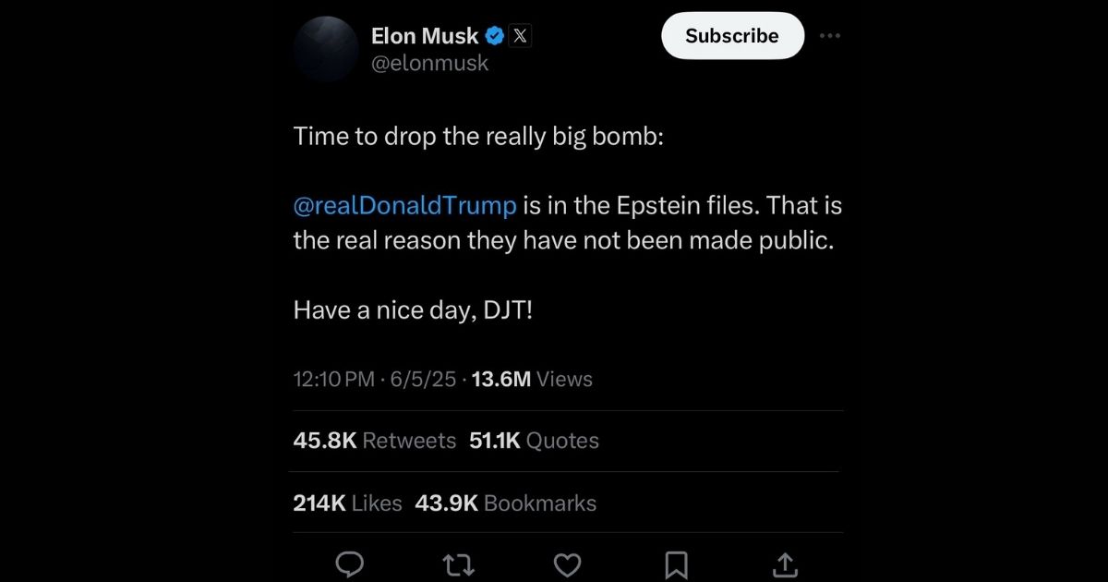View the 45.8K Retweets list
Viewport: 1108px width, 582px height.
point(374,441)
